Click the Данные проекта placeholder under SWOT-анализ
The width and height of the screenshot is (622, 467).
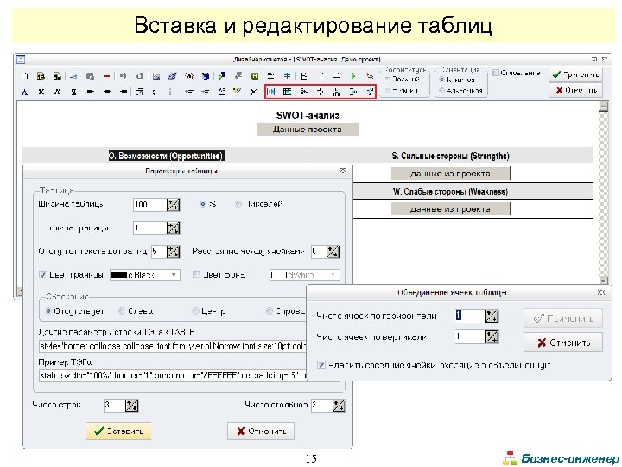(x=308, y=130)
